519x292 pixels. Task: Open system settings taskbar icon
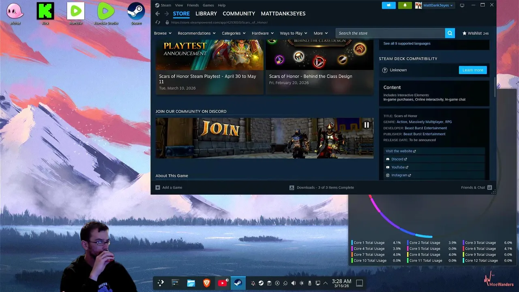175,283
